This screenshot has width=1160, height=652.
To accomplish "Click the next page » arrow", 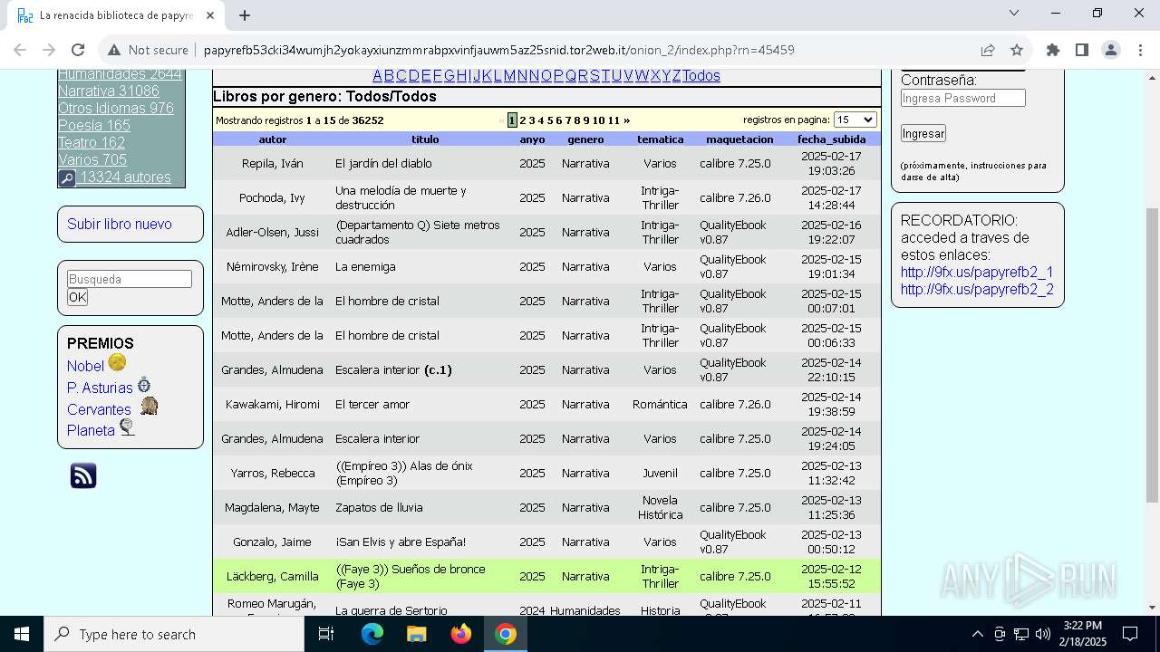I will click(x=626, y=120).
